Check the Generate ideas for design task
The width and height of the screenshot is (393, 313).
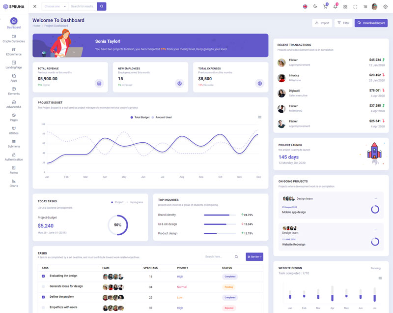coord(43,286)
